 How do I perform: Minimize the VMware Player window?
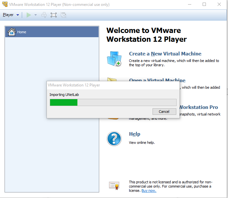click(190, 4)
